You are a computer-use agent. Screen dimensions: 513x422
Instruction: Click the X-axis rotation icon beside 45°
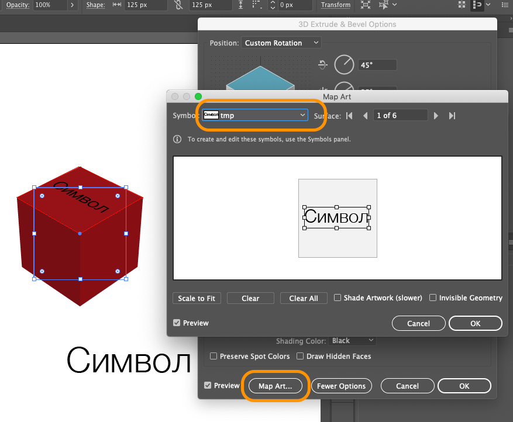(x=322, y=65)
